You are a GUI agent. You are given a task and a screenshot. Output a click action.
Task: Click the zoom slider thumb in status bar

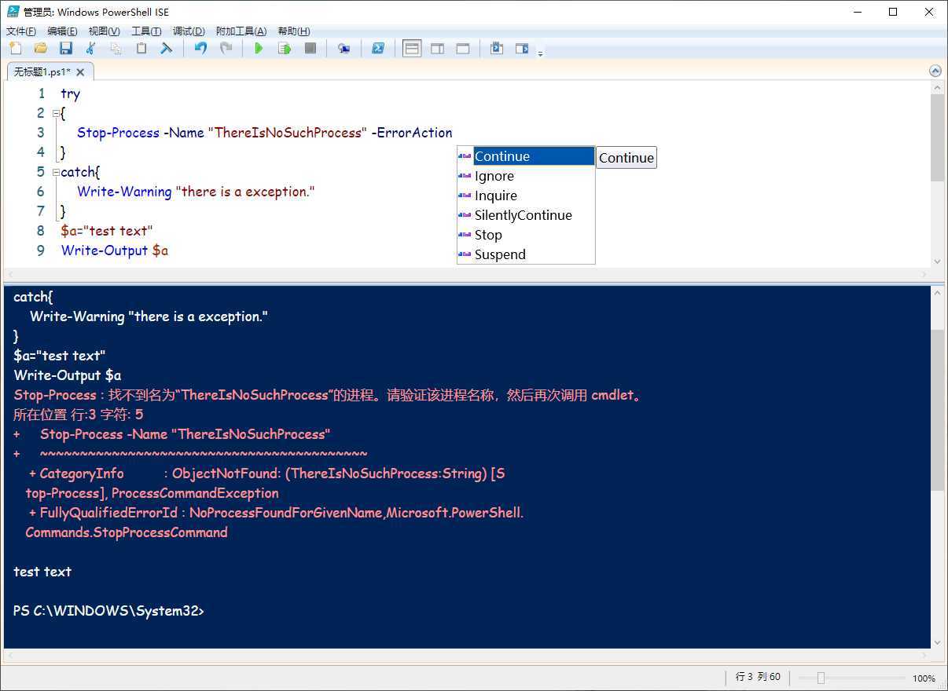point(821,678)
